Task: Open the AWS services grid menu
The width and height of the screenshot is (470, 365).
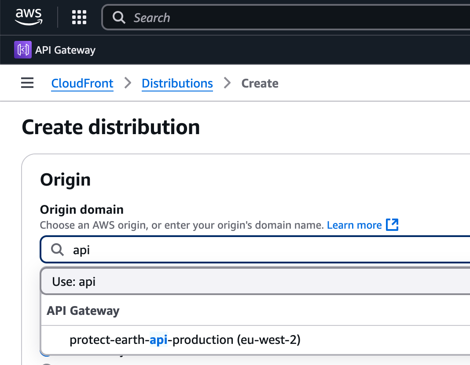Action: pyautogui.click(x=79, y=17)
